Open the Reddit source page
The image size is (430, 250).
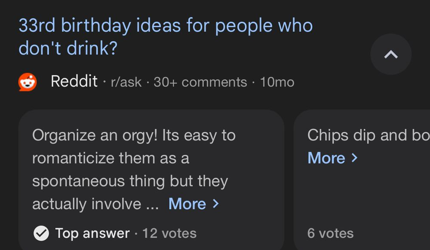tap(74, 82)
